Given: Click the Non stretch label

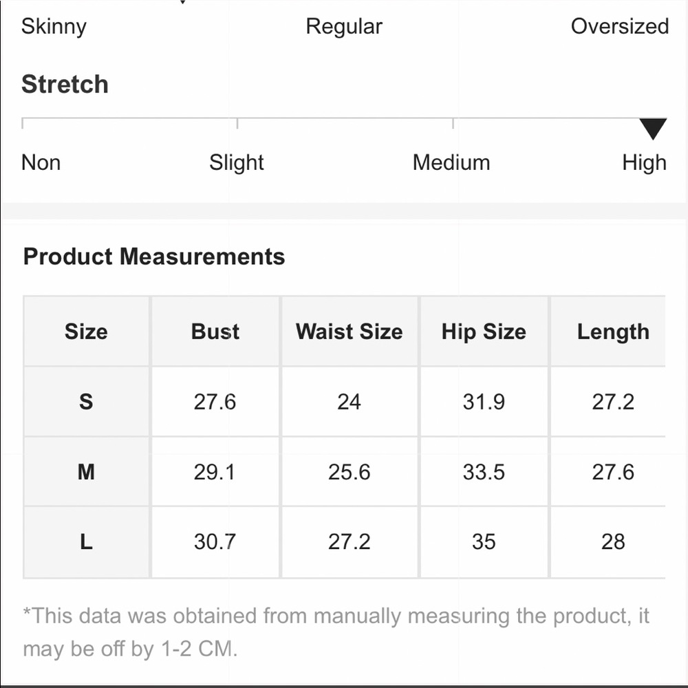Looking at the screenshot, I should [x=41, y=162].
